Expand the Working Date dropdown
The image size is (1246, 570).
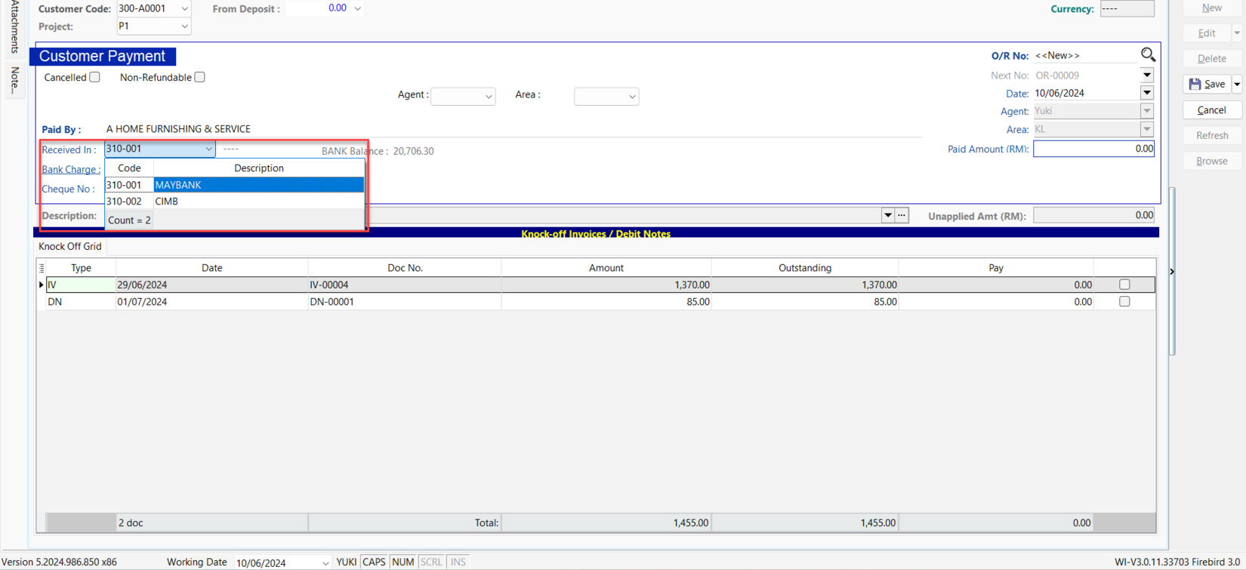tap(325, 562)
